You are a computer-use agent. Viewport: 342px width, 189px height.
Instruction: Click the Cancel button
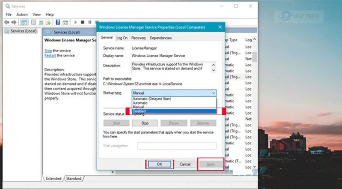click(x=185, y=164)
